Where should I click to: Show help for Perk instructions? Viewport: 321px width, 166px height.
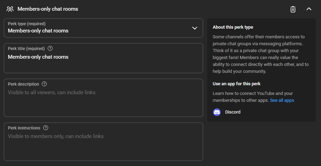tap(46, 128)
